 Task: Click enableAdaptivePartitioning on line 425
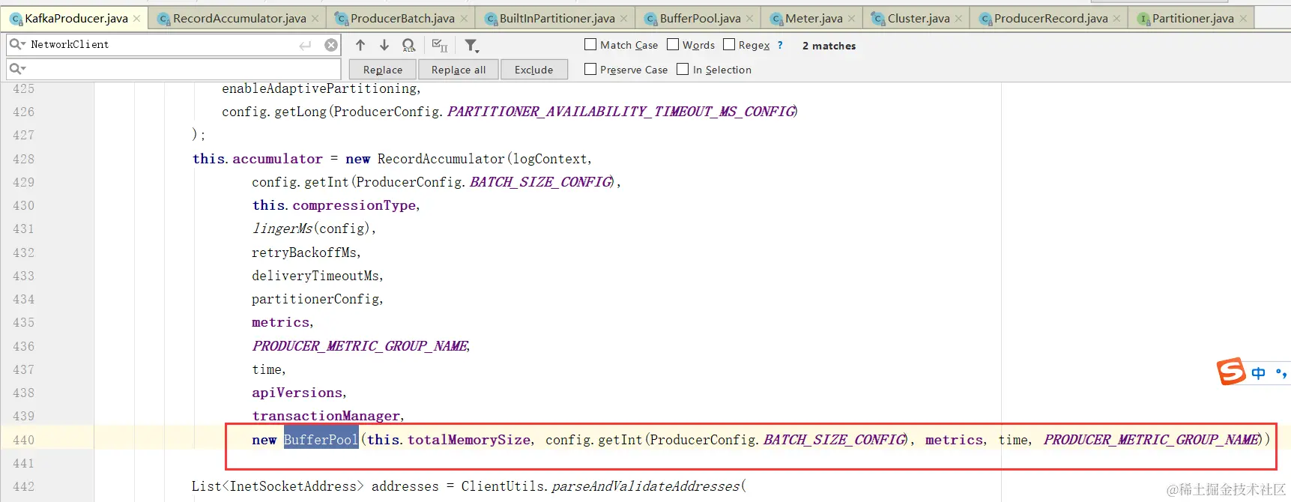[x=319, y=88]
